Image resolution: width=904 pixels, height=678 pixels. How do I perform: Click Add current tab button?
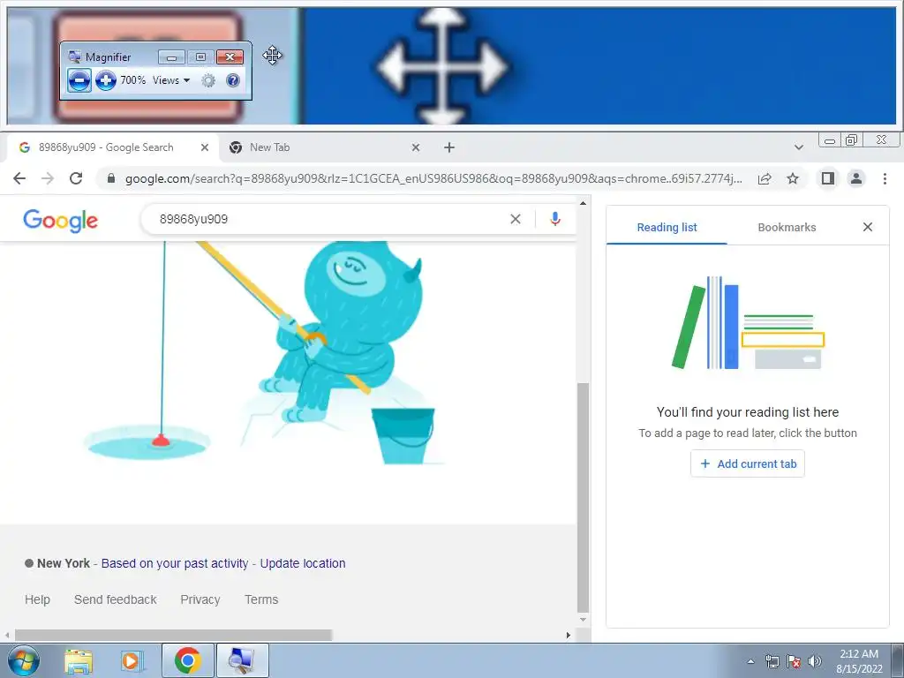point(748,463)
